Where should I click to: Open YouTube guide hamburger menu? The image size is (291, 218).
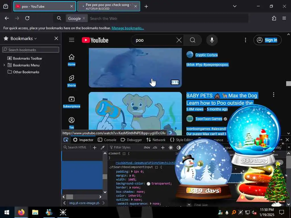[x=72, y=40]
